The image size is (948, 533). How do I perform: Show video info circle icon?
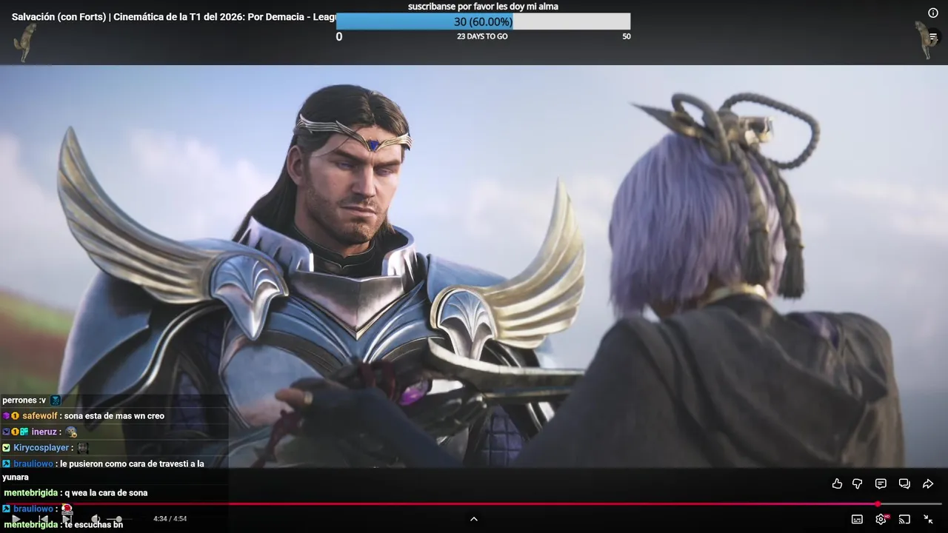[933, 13]
